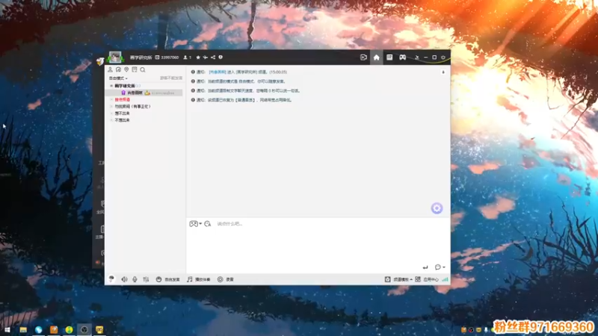Open the emoji picker in the chat input
This screenshot has width=598, height=336.
pyautogui.click(x=208, y=223)
